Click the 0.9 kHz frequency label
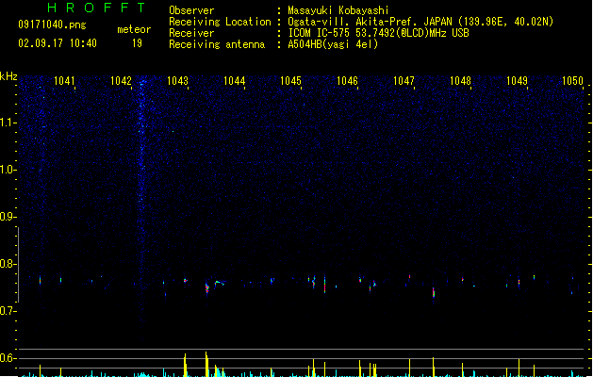The width and height of the screenshot is (593, 377). pos(8,217)
